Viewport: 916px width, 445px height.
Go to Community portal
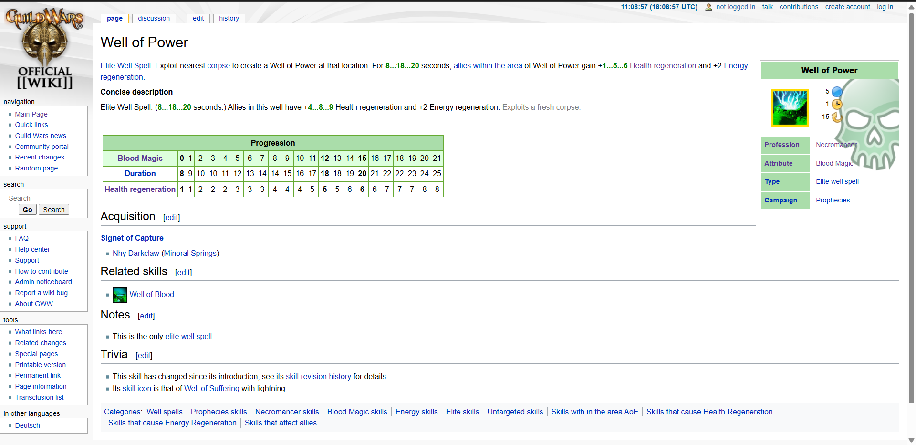pos(42,147)
